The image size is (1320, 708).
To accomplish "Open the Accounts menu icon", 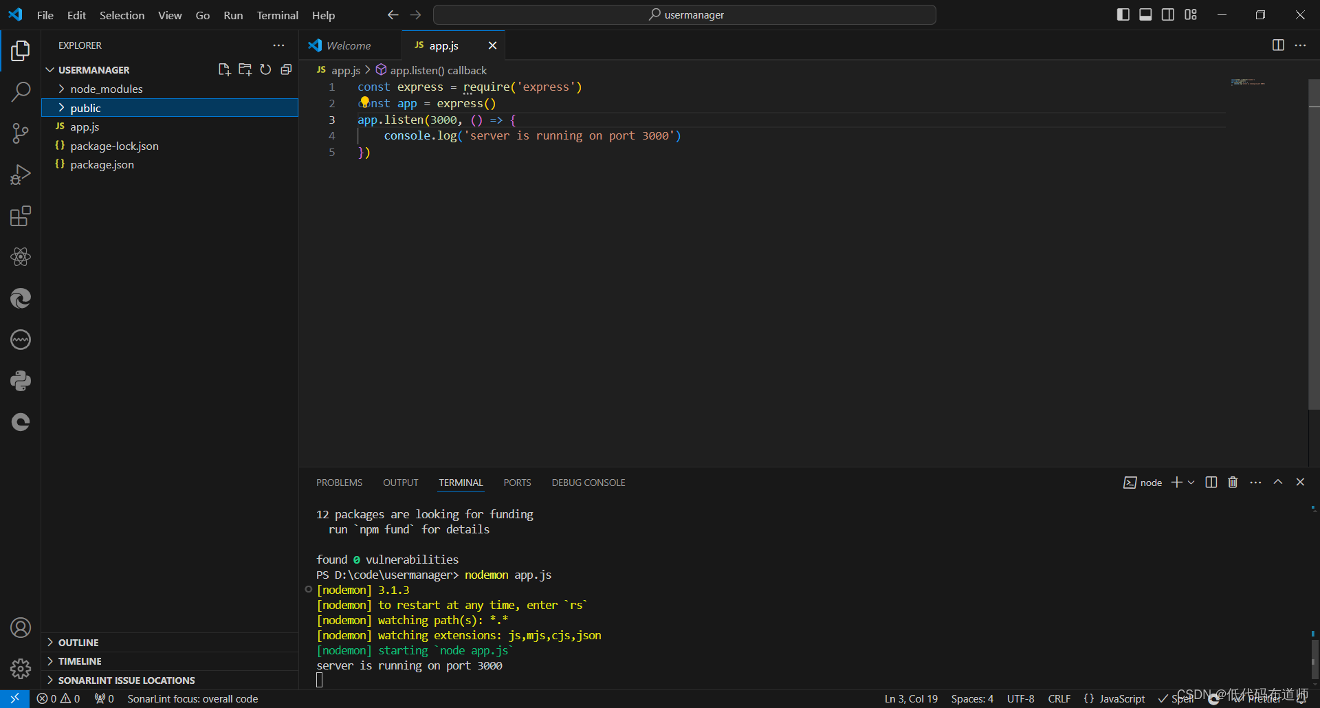I will pyautogui.click(x=21, y=628).
